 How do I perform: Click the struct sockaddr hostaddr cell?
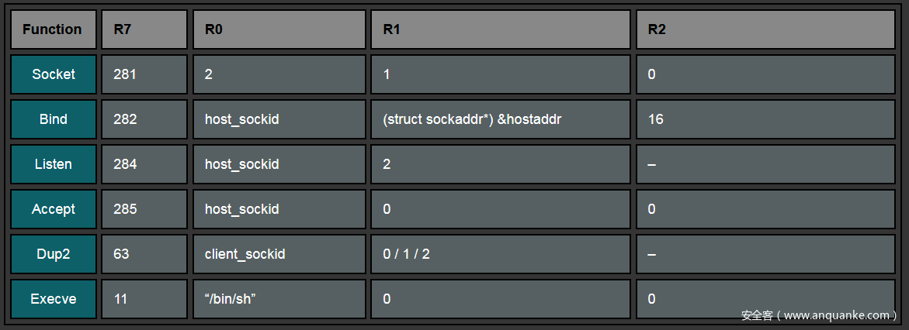(x=501, y=119)
